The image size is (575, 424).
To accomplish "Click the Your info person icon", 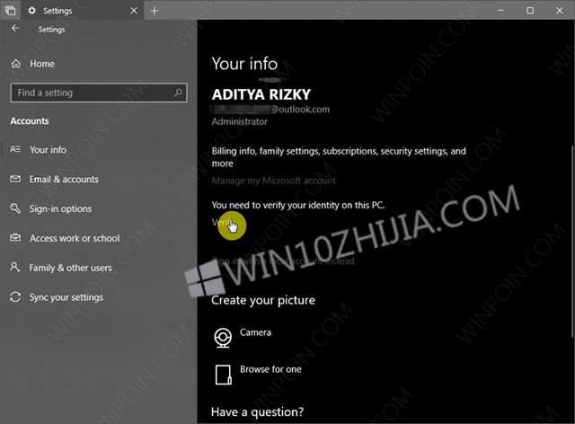I will 15,150.
